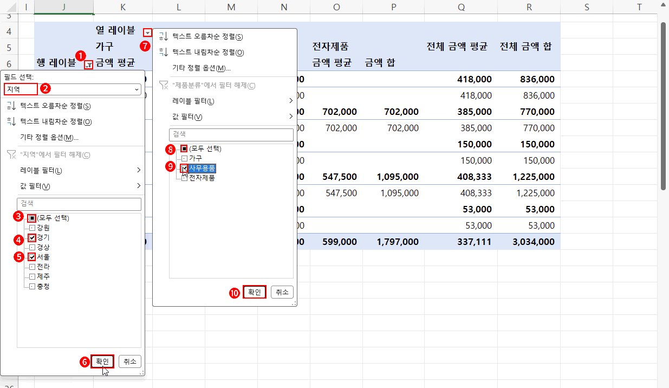Toggle the (모두 선택) checkbox in the product filter
This screenshot has height=388, width=669.
(x=184, y=148)
